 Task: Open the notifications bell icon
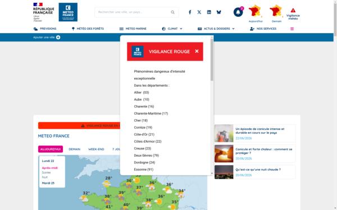pos(238,12)
